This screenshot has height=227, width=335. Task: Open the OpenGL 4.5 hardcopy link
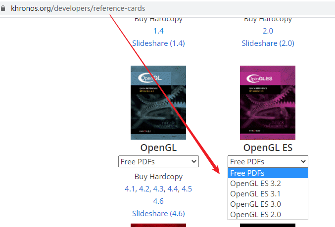(187, 189)
